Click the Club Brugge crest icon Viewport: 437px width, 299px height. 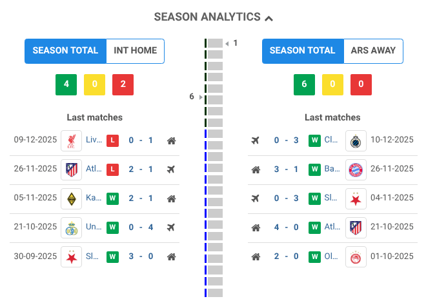(x=356, y=140)
